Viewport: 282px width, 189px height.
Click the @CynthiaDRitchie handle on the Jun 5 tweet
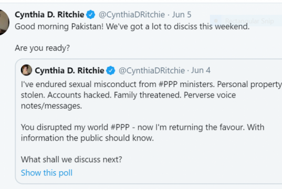tap(132, 15)
